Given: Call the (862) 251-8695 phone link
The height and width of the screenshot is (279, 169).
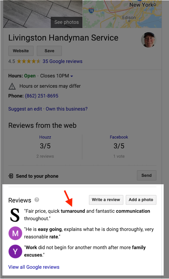Looking at the screenshot, I should (x=41, y=96).
